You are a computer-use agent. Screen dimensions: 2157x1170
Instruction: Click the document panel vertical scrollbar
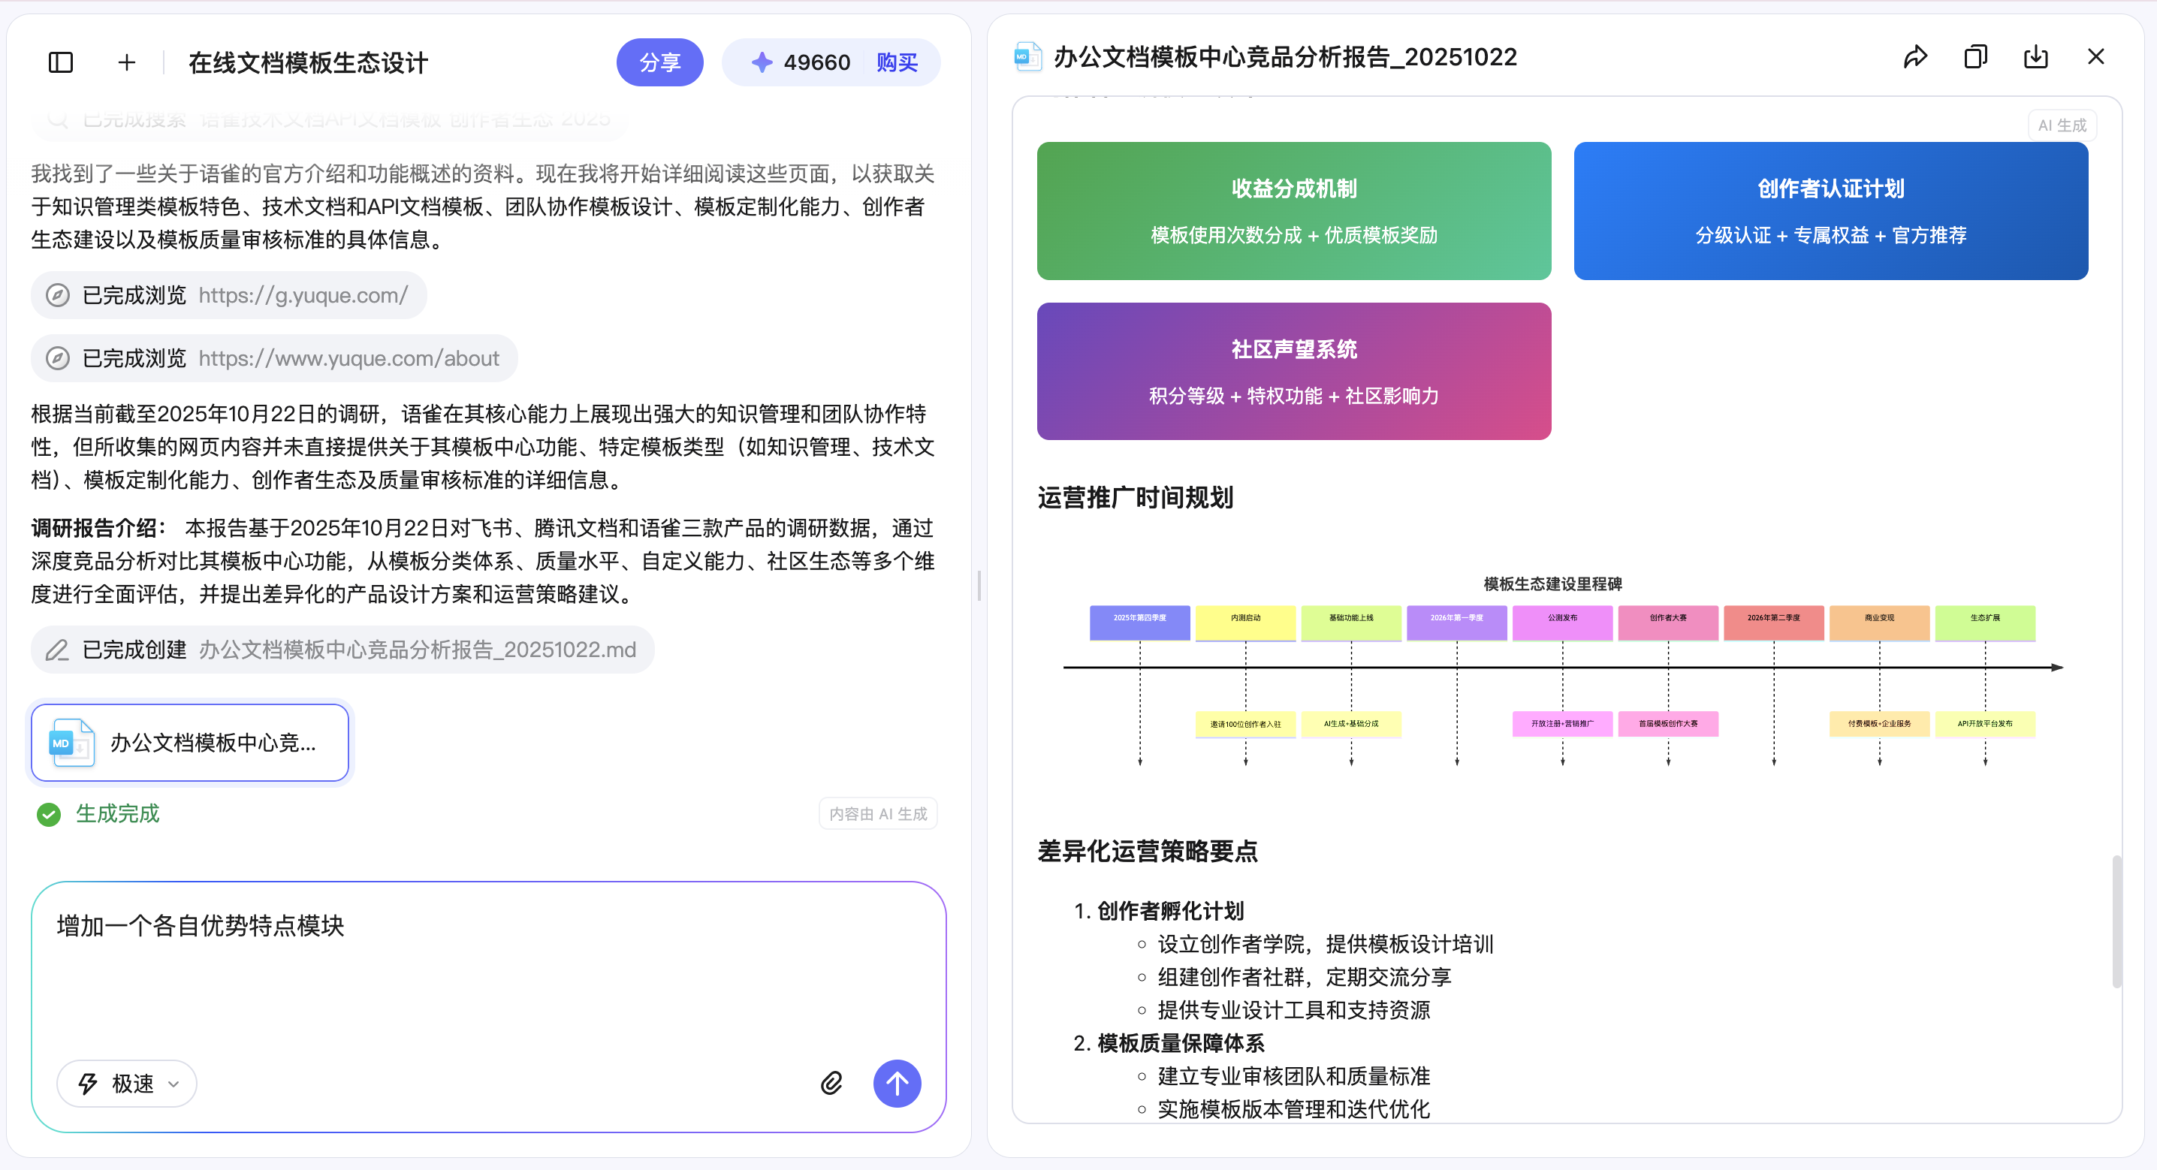coord(2116,921)
